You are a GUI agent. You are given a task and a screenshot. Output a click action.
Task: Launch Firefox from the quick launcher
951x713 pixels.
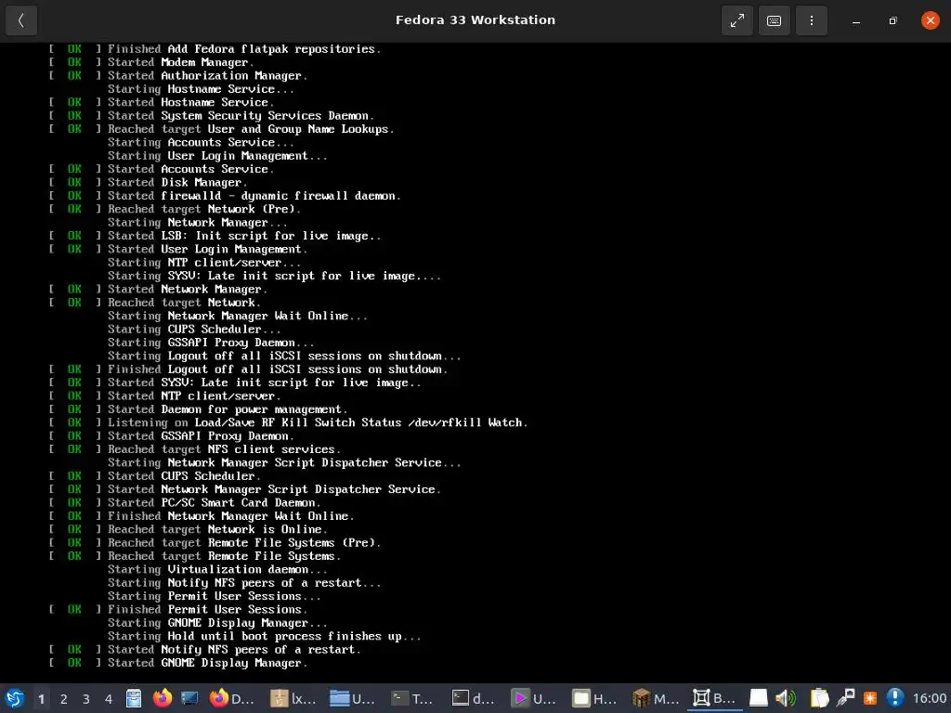(x=162, y=698)
